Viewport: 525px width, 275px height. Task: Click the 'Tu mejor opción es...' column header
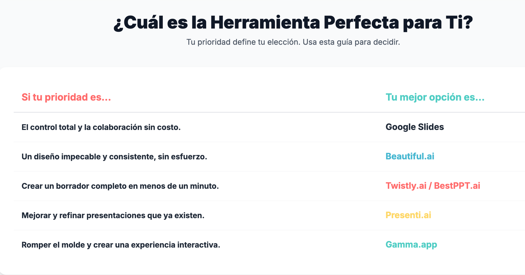[435, 97]
